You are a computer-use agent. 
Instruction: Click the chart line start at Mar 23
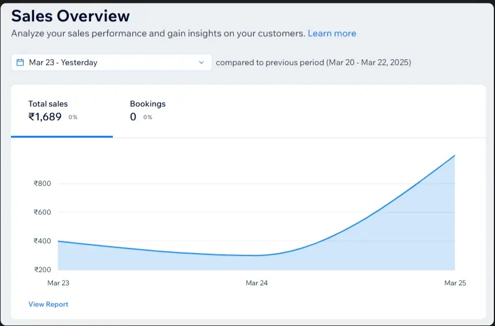pos(59,241)
